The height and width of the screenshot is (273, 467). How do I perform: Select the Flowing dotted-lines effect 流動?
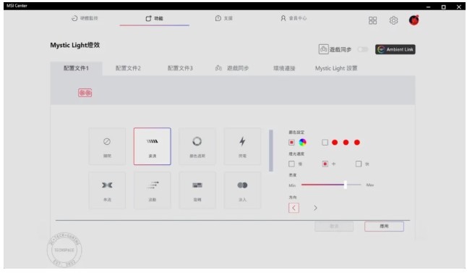coord(153,190)
